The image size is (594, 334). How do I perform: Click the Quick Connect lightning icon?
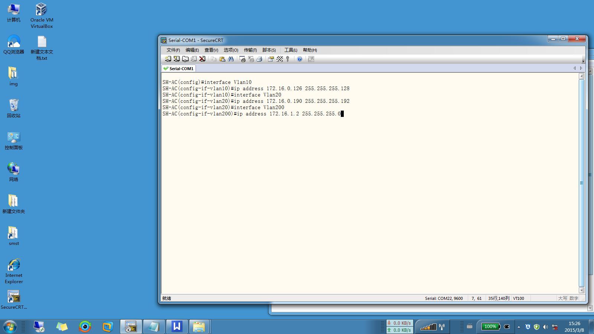point(176,59)
